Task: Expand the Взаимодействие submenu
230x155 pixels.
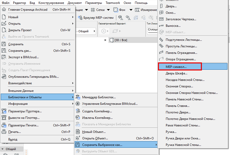Action: click(x=73, y=83)
